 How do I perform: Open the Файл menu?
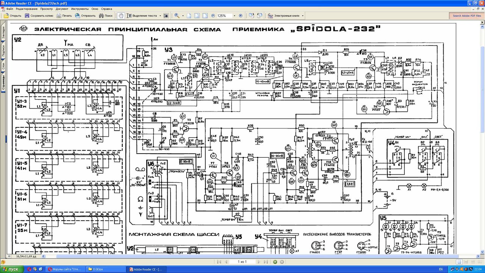point(9,8)
